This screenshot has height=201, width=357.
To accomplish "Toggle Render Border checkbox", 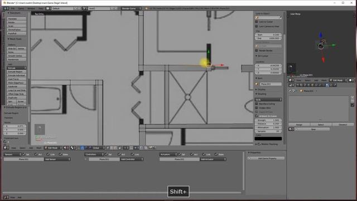I will [257, 50].
